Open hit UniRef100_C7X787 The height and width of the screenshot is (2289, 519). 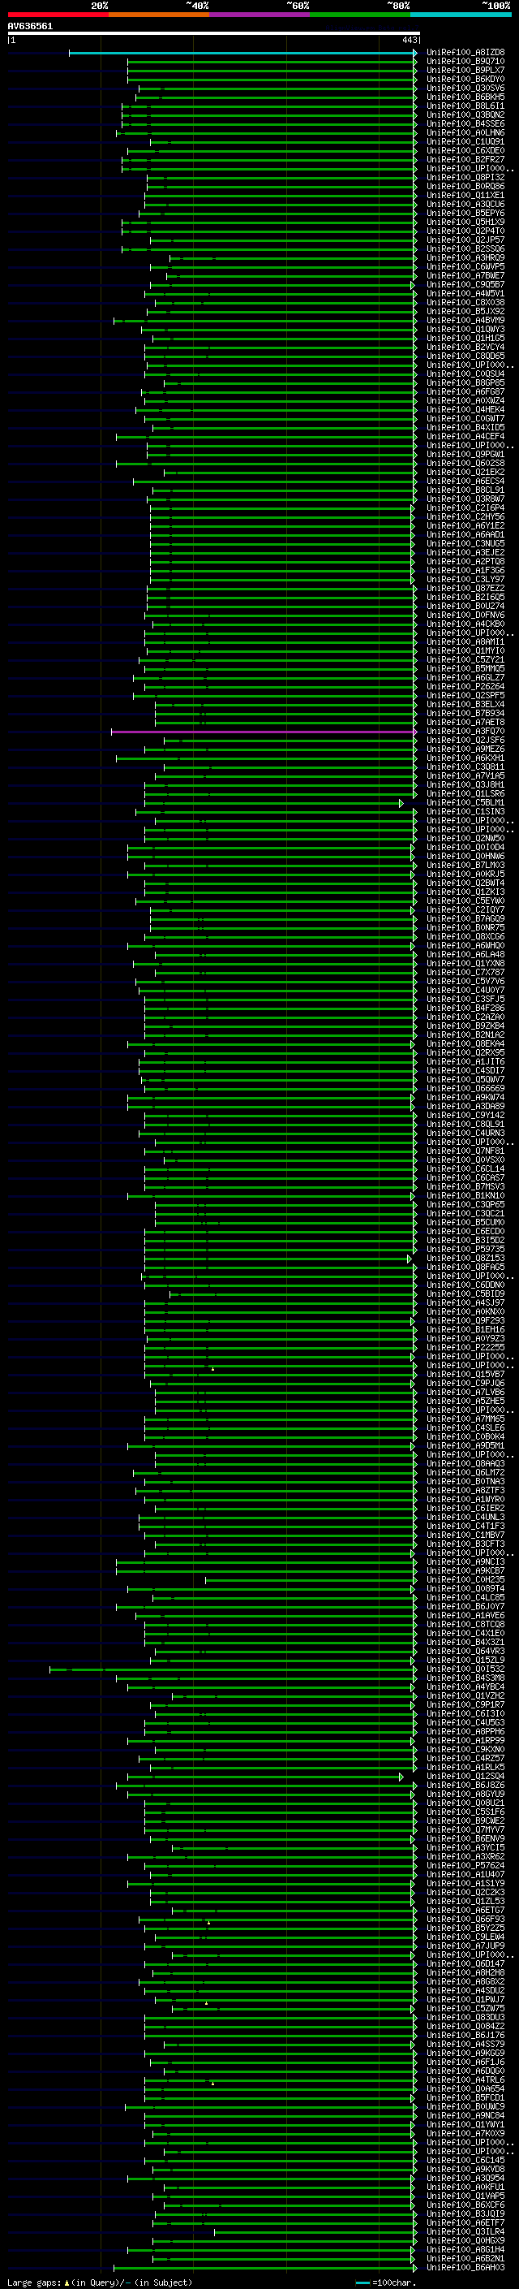(465, 972)
